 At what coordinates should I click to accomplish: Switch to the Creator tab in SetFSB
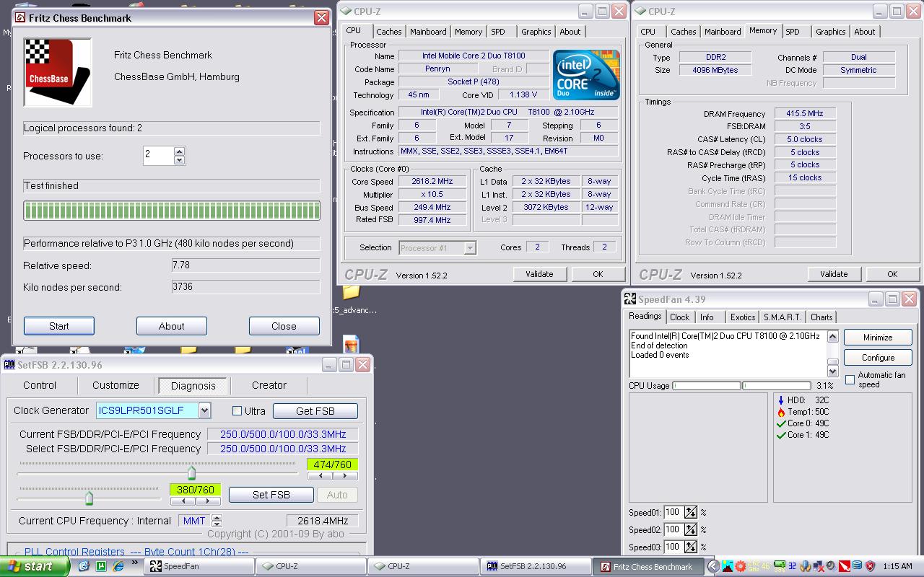click(x=269, y=385)
